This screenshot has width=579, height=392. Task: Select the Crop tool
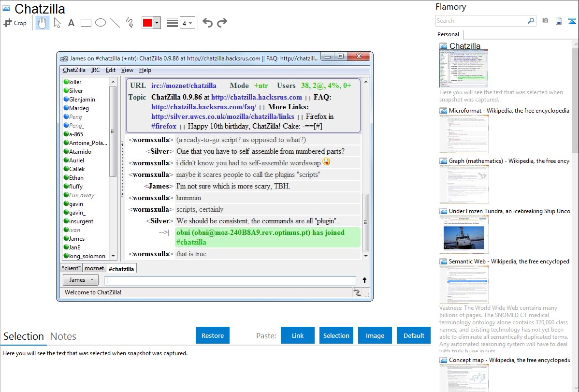click(x=15, y=23)
